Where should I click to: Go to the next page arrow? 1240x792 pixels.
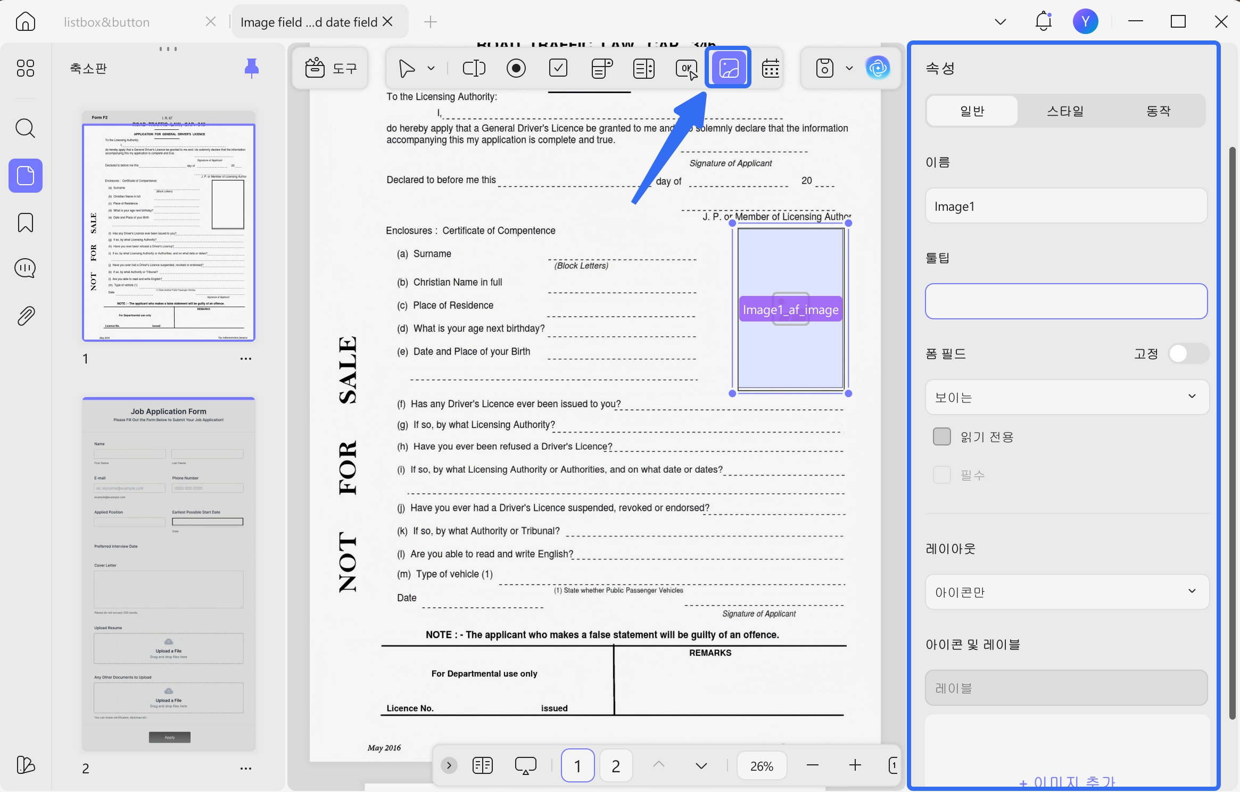(701, 765)
